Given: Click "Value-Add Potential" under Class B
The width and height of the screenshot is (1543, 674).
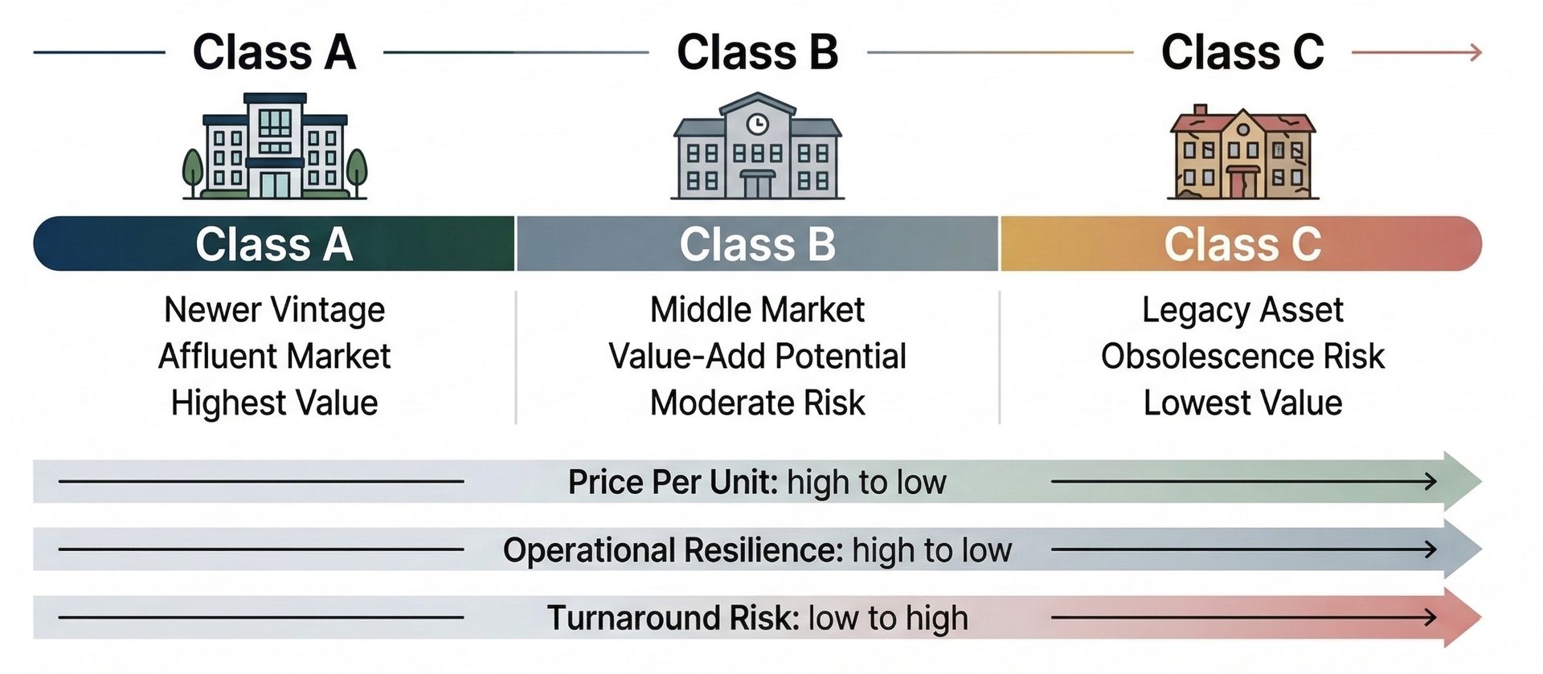Looking at the screenshot, I should (757, 356).
